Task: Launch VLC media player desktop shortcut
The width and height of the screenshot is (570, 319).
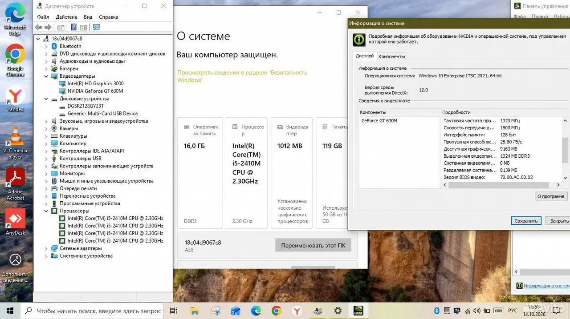Action: (15, 143)
